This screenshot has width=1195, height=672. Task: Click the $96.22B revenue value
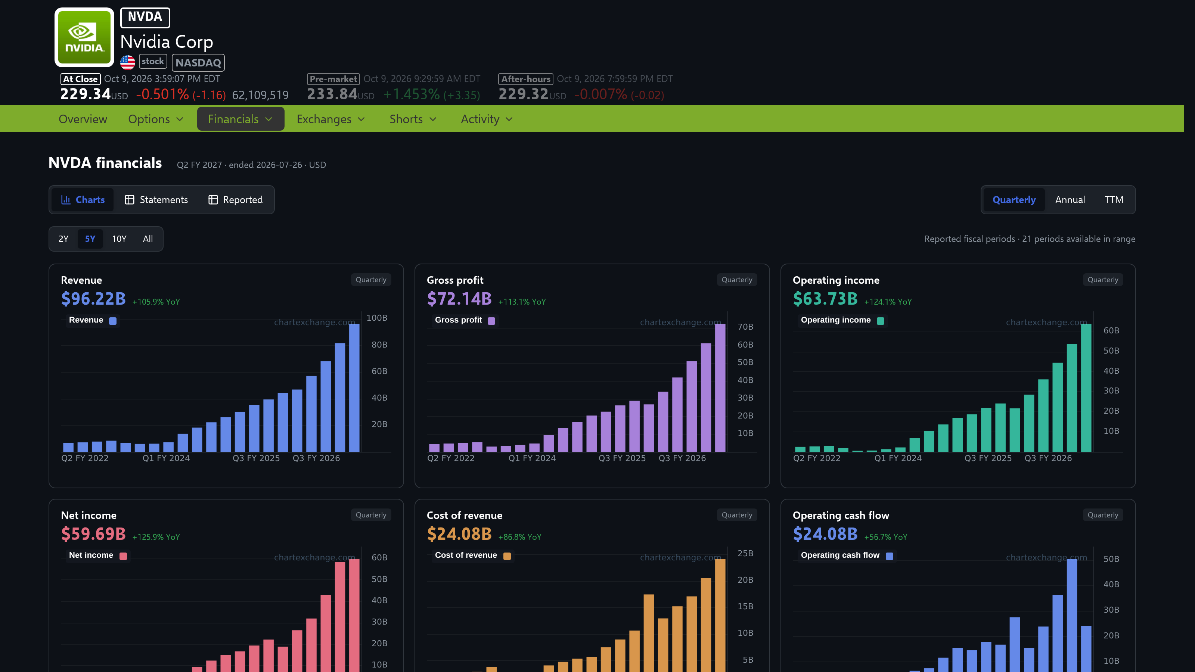pyautogui.click(x=93, y=299)
